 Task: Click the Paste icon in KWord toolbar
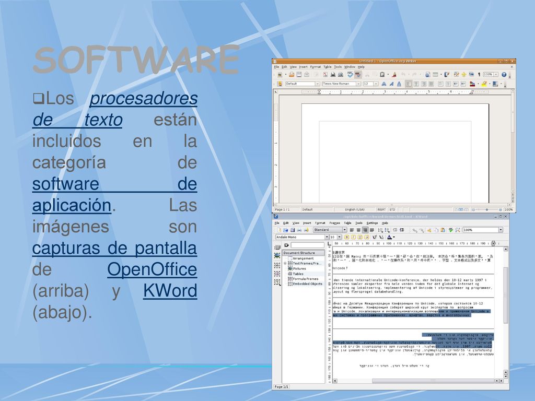443,230
